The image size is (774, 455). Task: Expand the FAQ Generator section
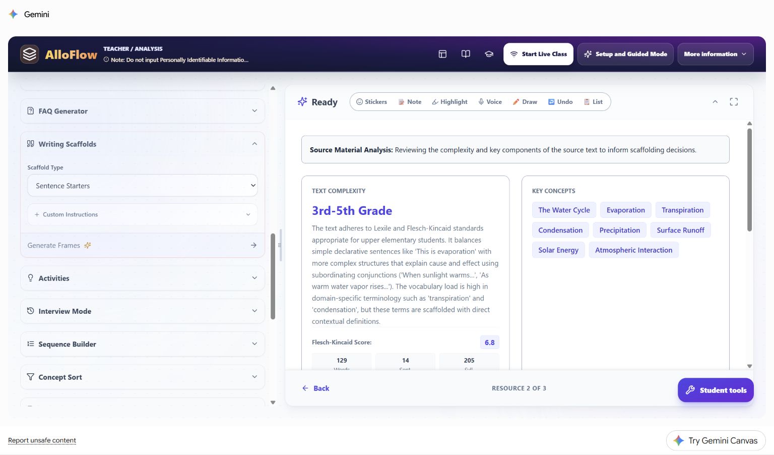point(143,111)
